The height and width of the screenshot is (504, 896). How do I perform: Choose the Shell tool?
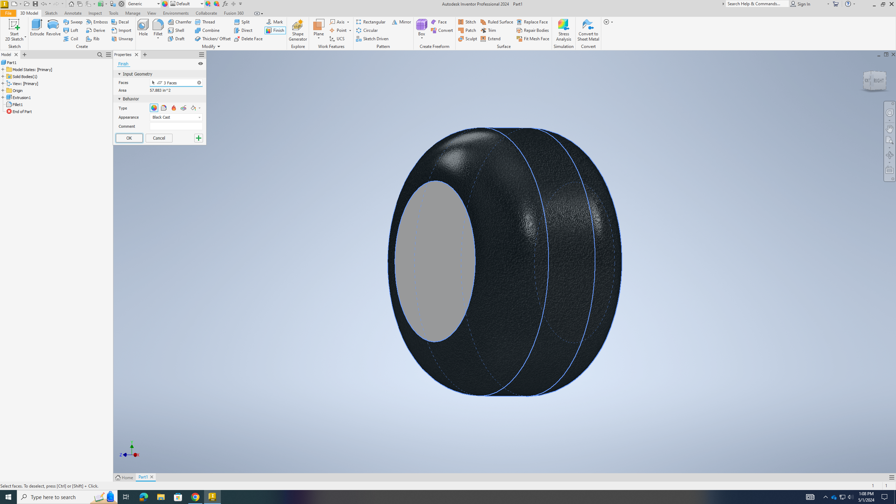coord(176,30)
